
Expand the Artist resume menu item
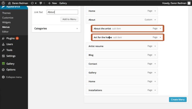point(155,46)
